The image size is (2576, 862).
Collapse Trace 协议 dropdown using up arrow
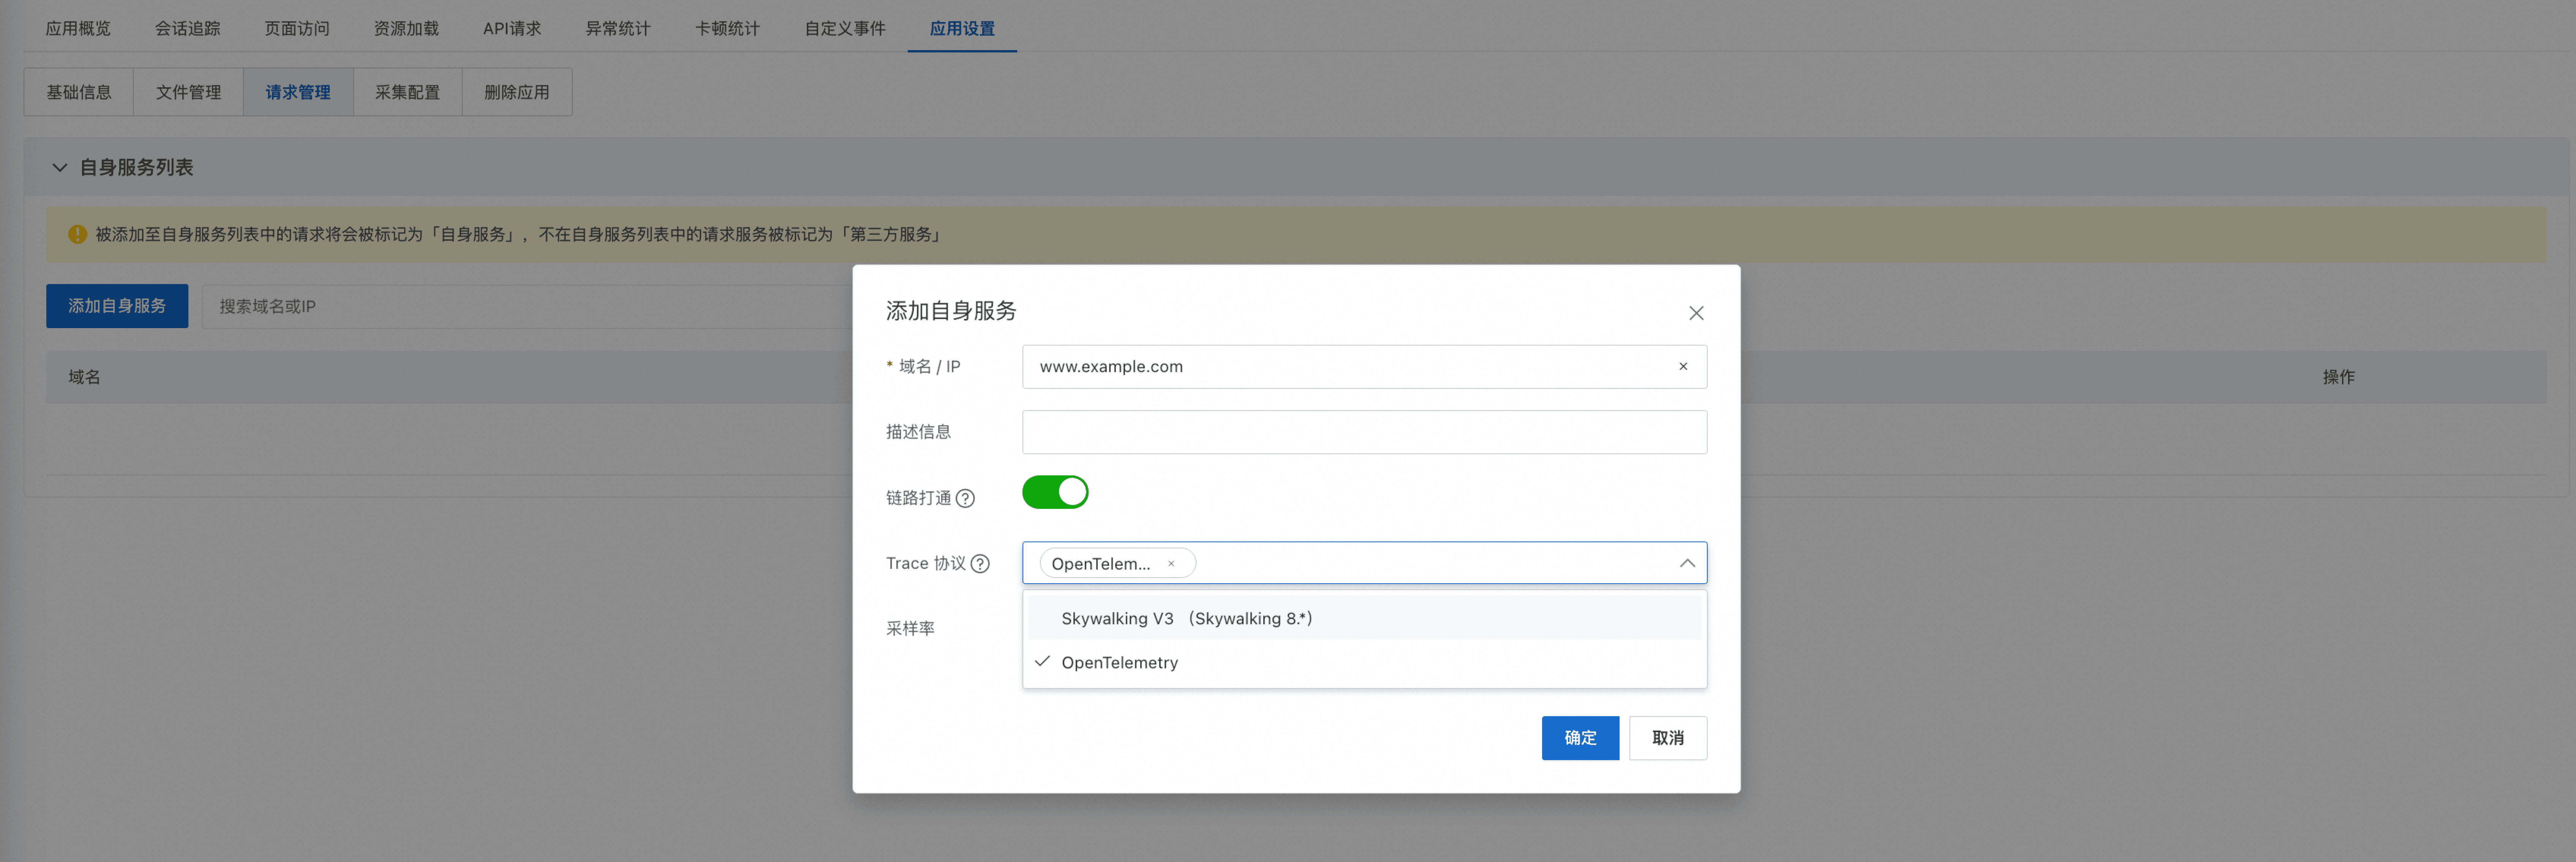pyautogui.click(x=1686, y=563)
